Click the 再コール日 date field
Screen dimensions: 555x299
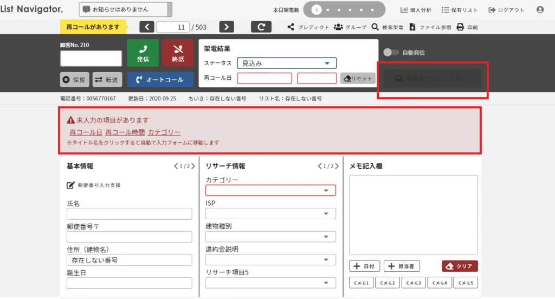click(264, 78)
